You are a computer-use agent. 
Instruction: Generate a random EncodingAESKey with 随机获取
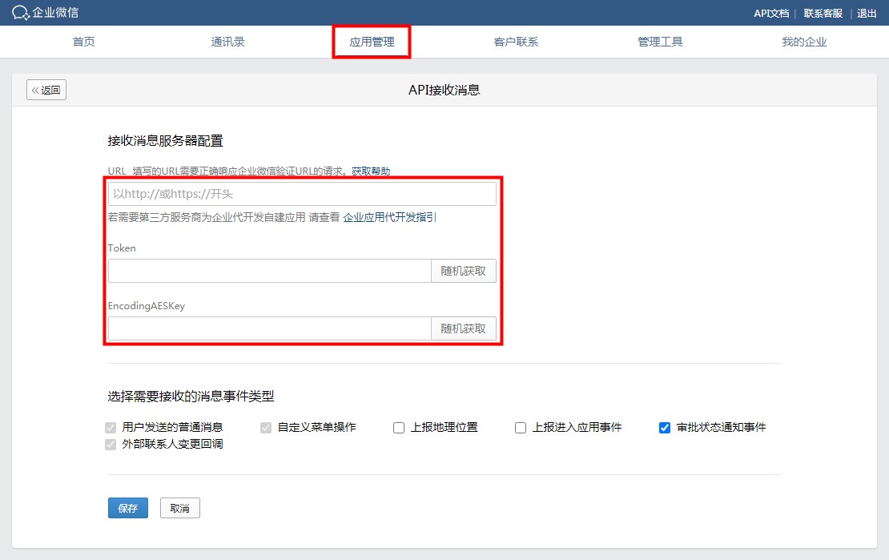tap(463, 328)
